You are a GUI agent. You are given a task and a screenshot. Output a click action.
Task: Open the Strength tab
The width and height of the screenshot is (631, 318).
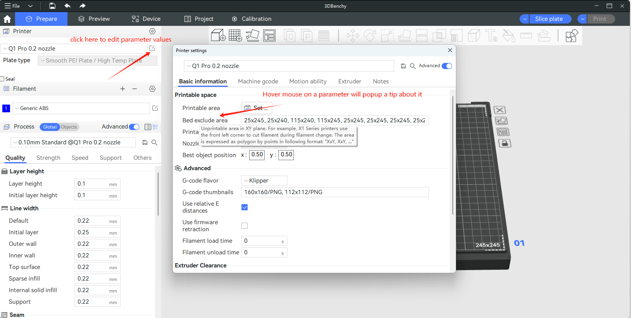pyautogui.click(x=48, y=158)
